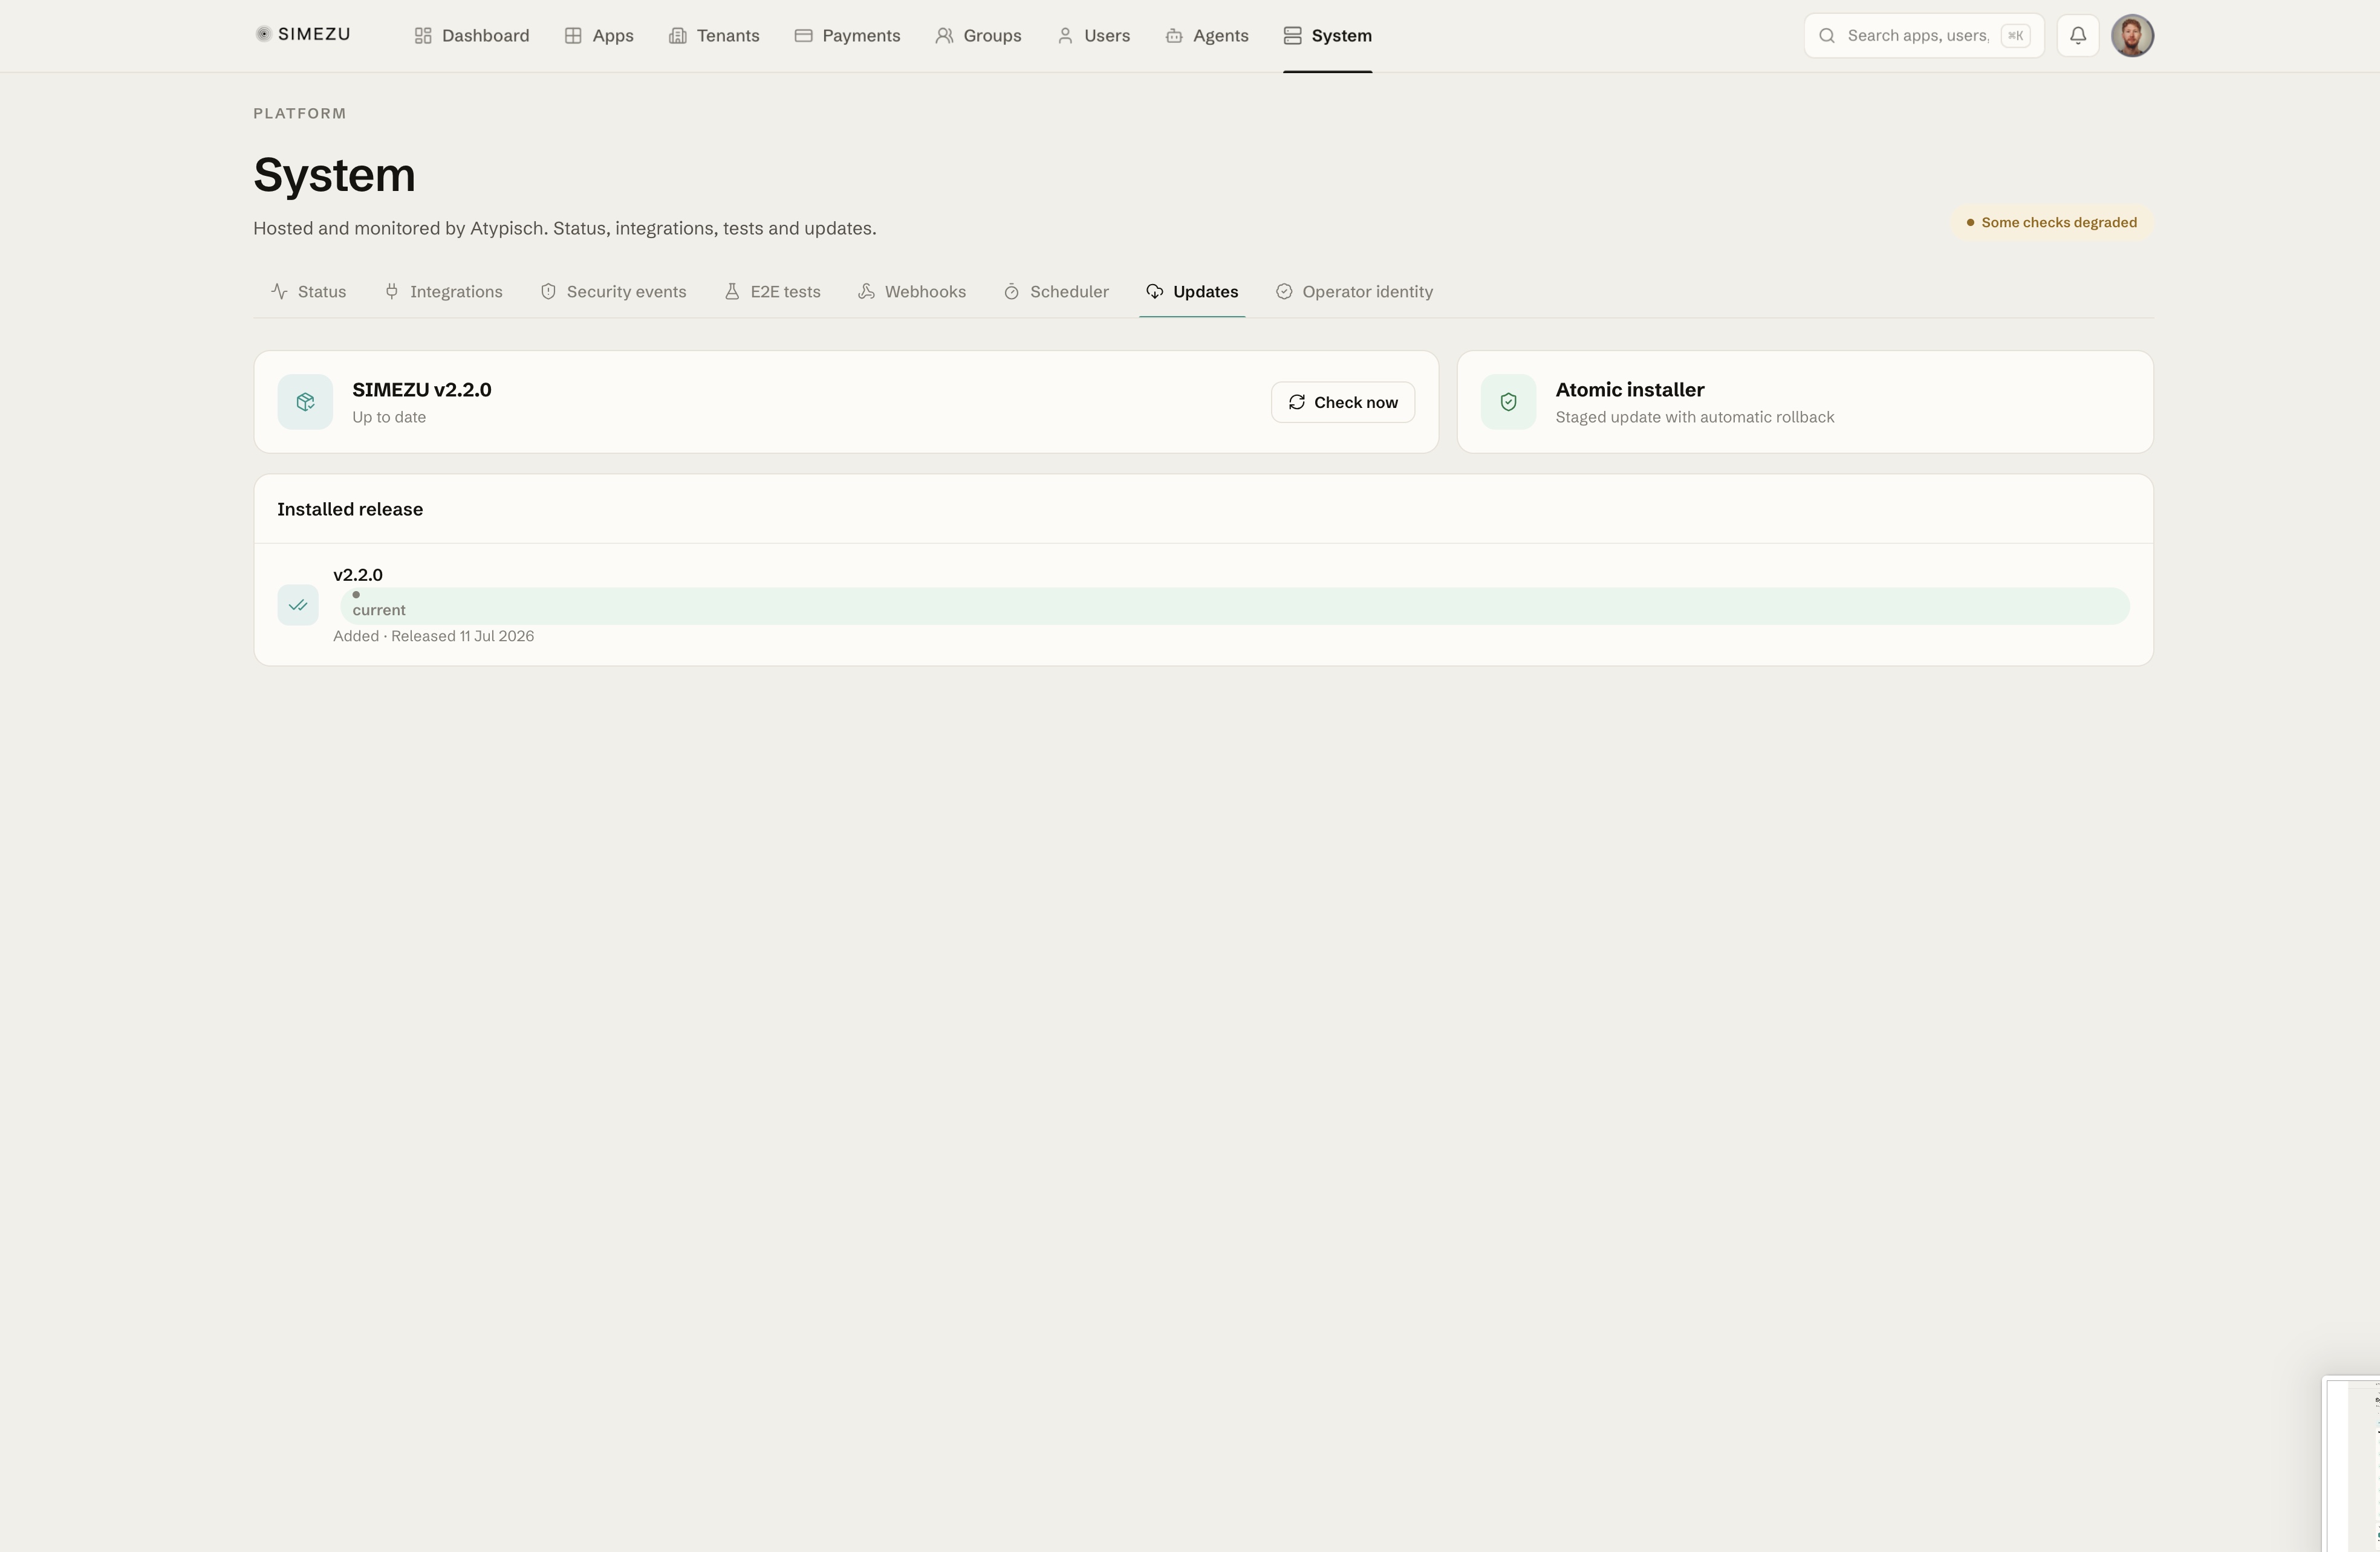
Task: Click Staged update with automatic rollback text
Action: click(x=1695, y=418)
